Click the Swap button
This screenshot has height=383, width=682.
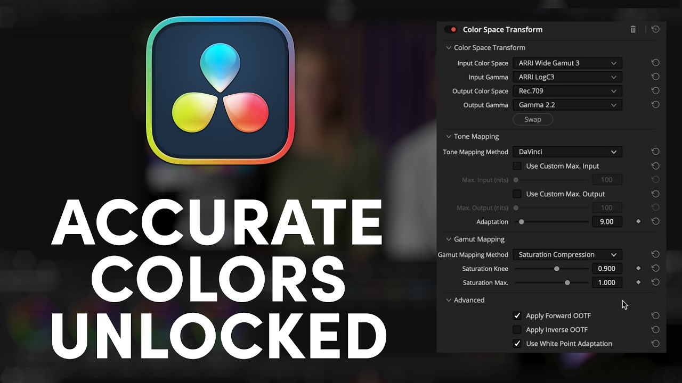533,120
